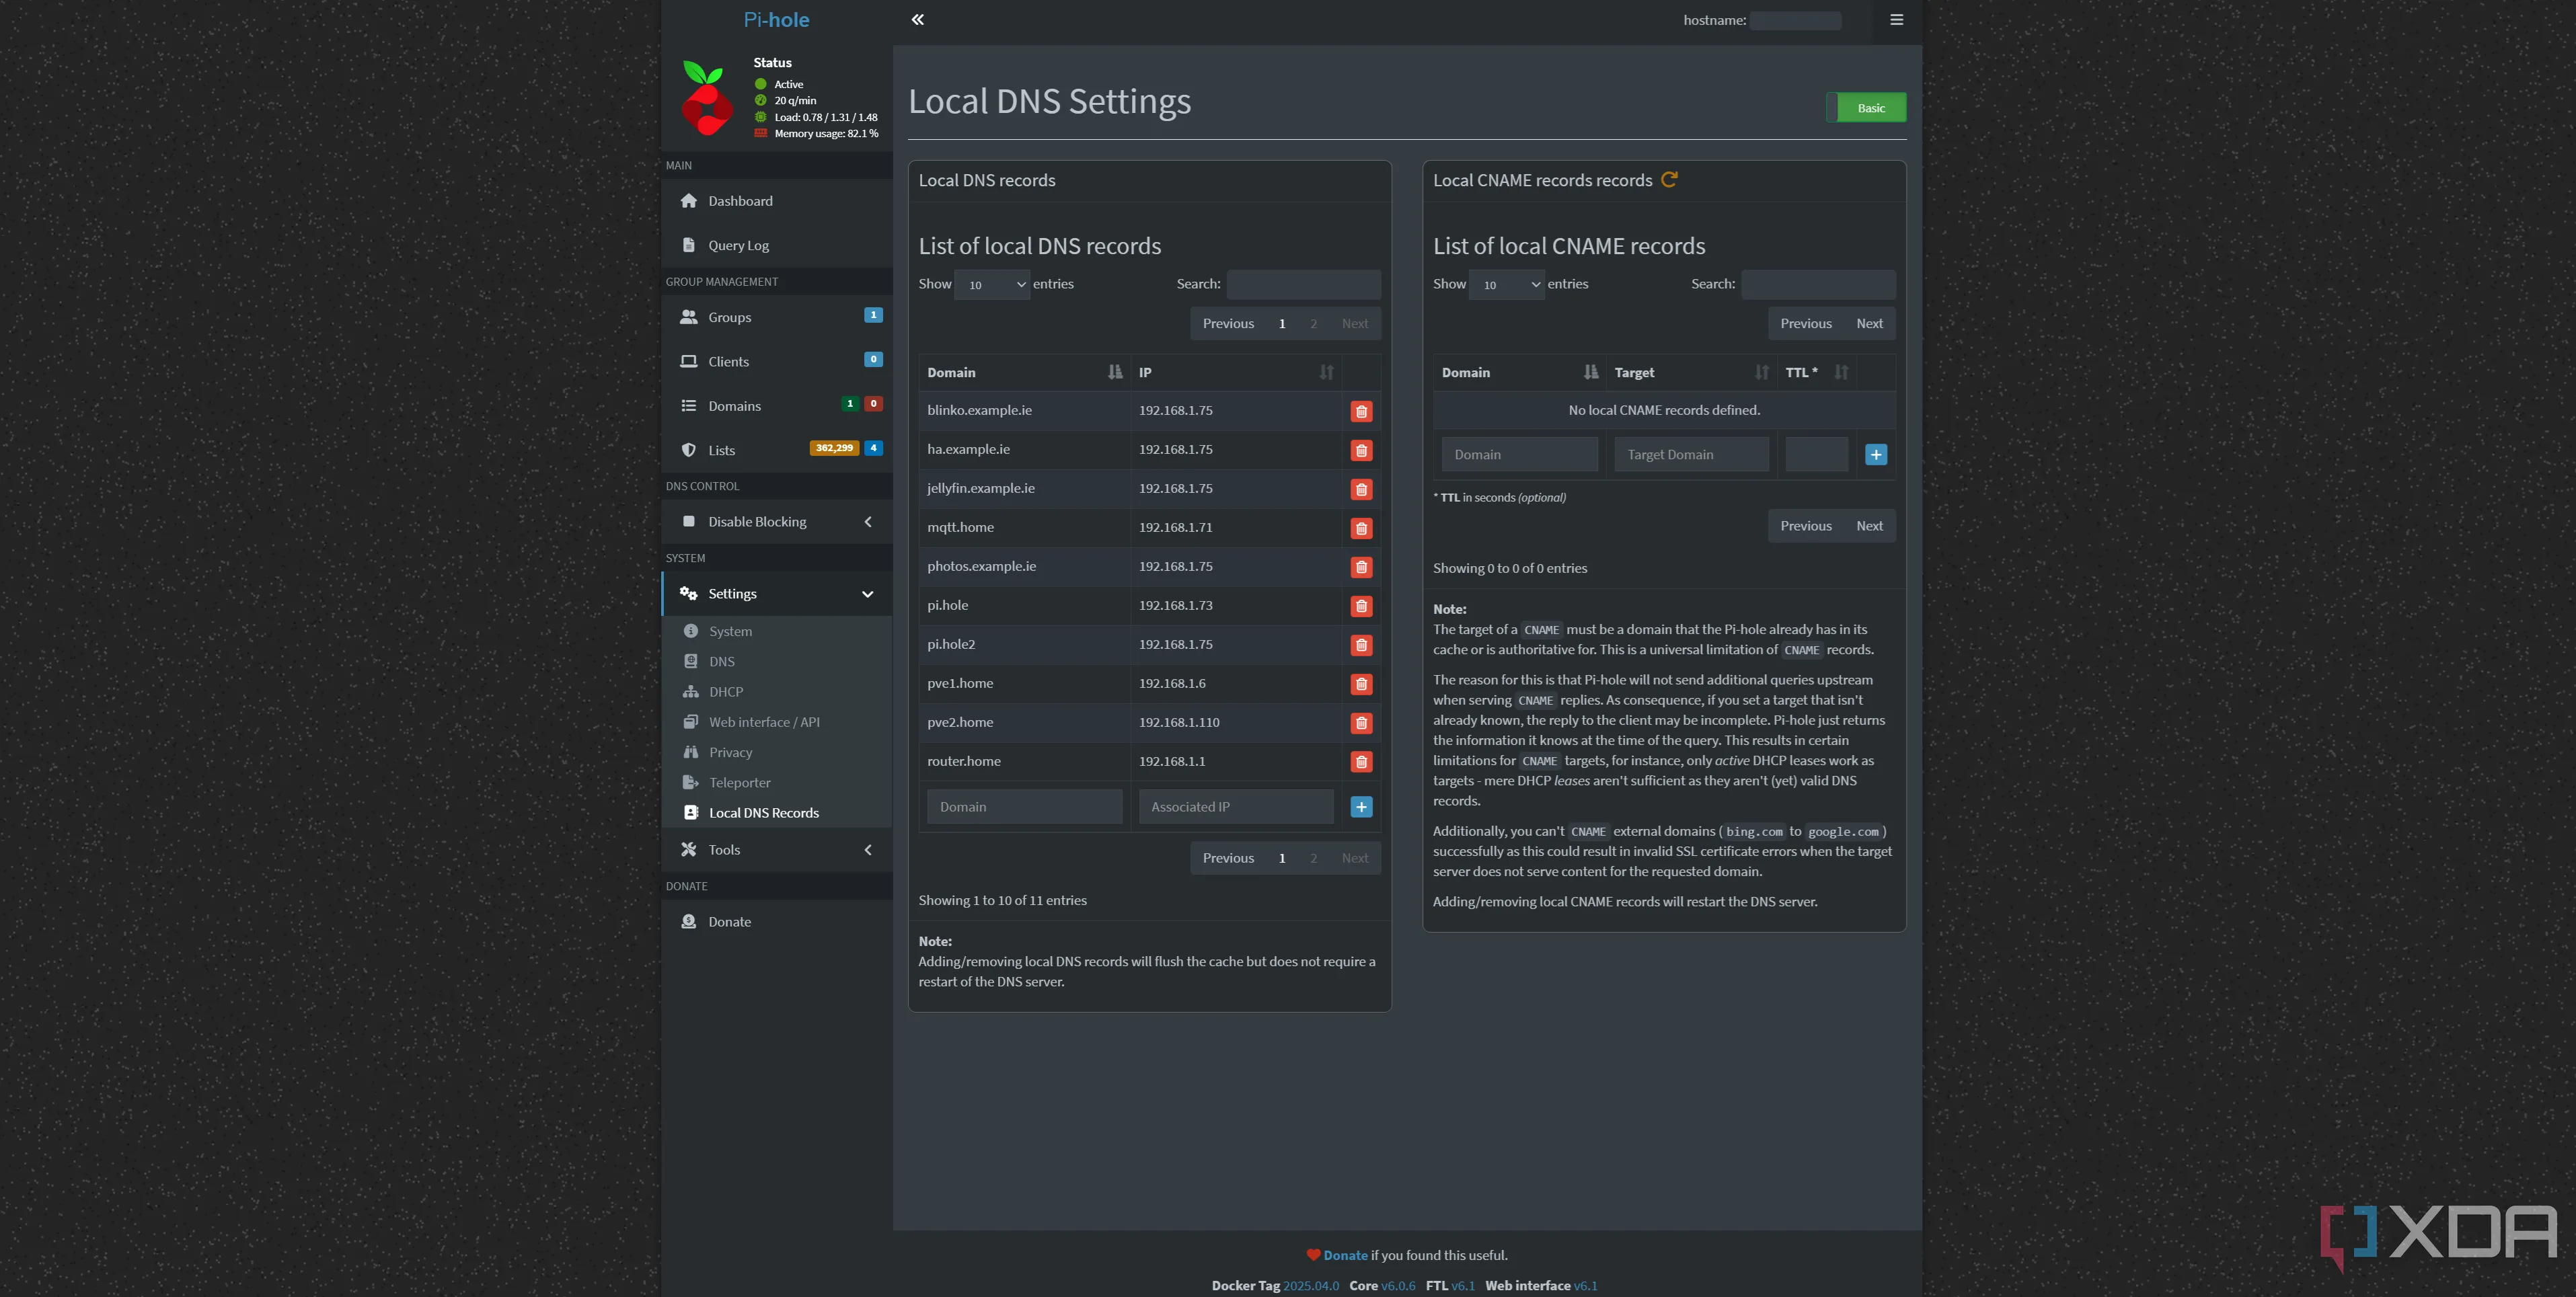Open DNS records show entries dropdown

tap(992, 285)
